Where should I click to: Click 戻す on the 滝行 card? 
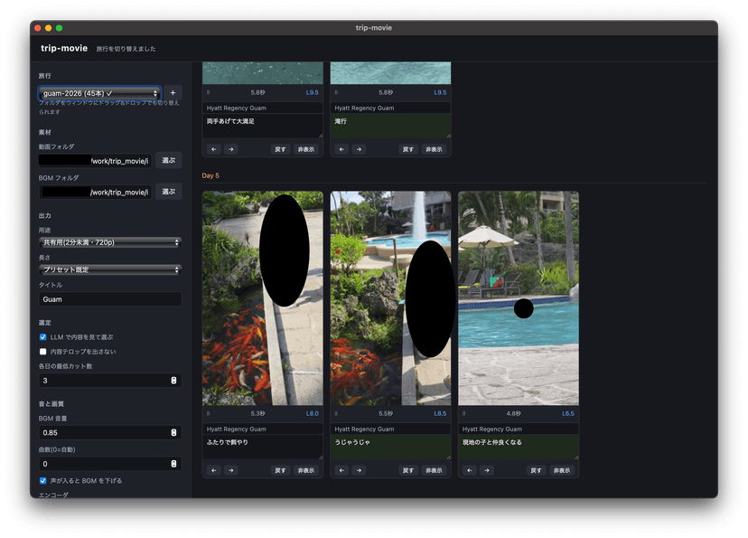408,149
